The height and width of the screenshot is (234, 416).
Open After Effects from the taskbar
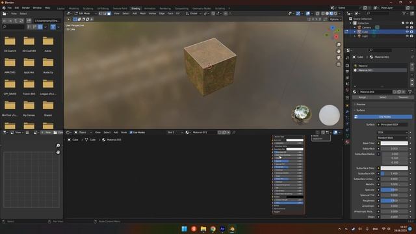[222, 229]
